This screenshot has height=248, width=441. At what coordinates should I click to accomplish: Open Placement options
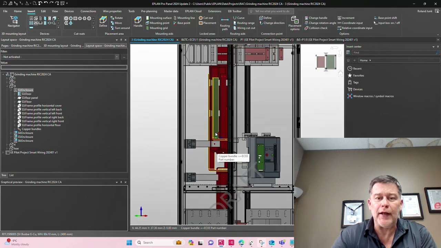(x=295, y=23)
